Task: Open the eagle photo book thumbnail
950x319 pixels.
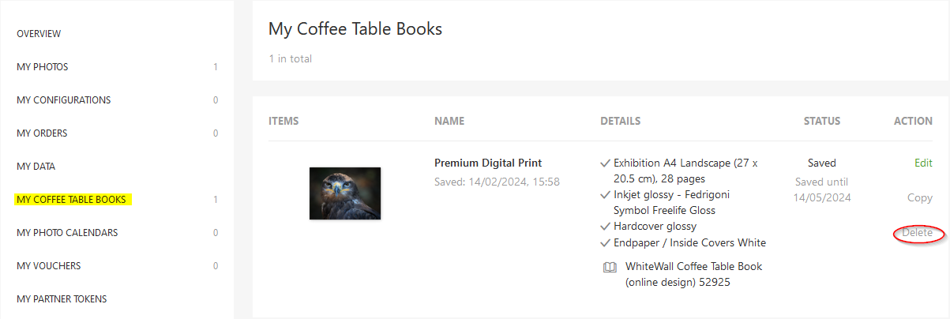Action: (x=345, y=193)
